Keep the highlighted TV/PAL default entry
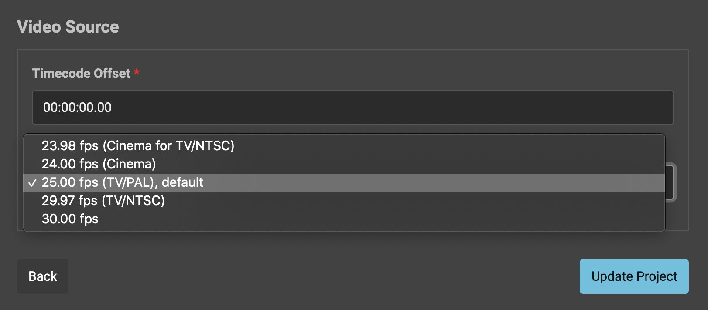The height and width of the screenshot is (310, 708). (x=344, y=182)
